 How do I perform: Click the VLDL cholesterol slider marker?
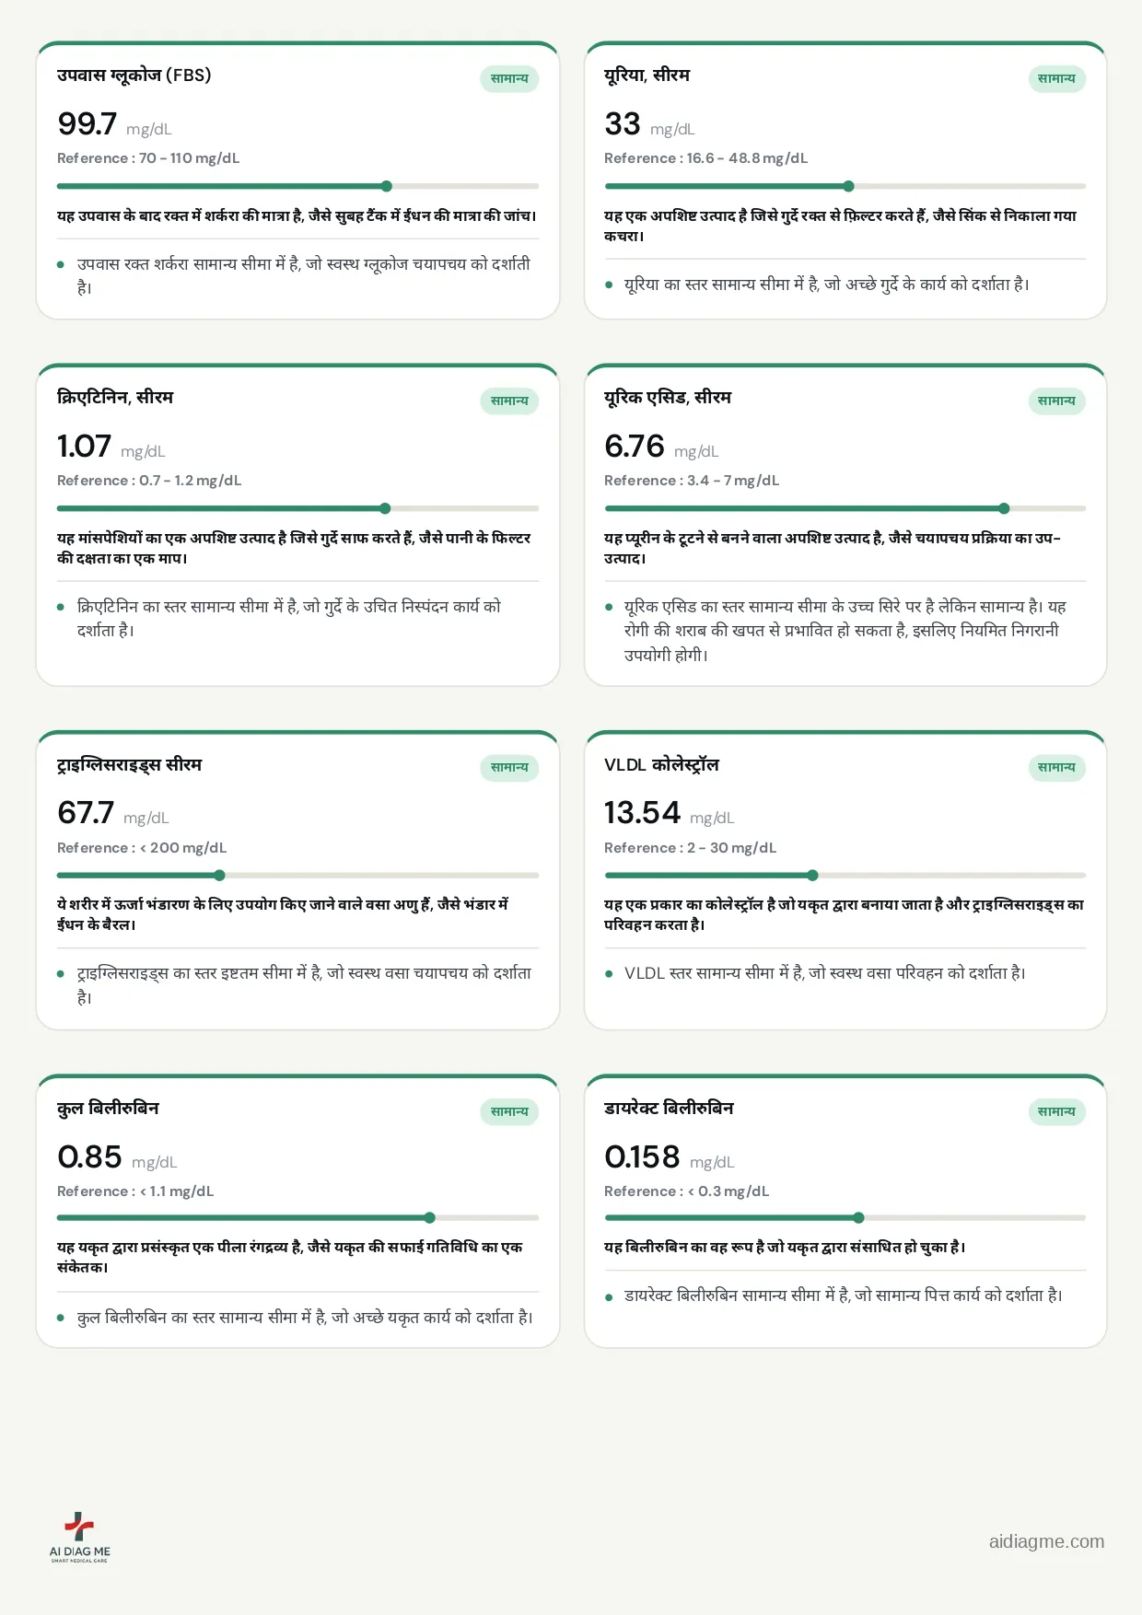(812, 876)
